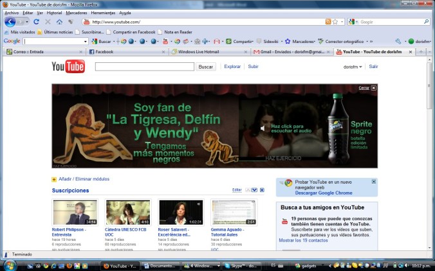Bookmark page with the star icon

pos(335,22)
